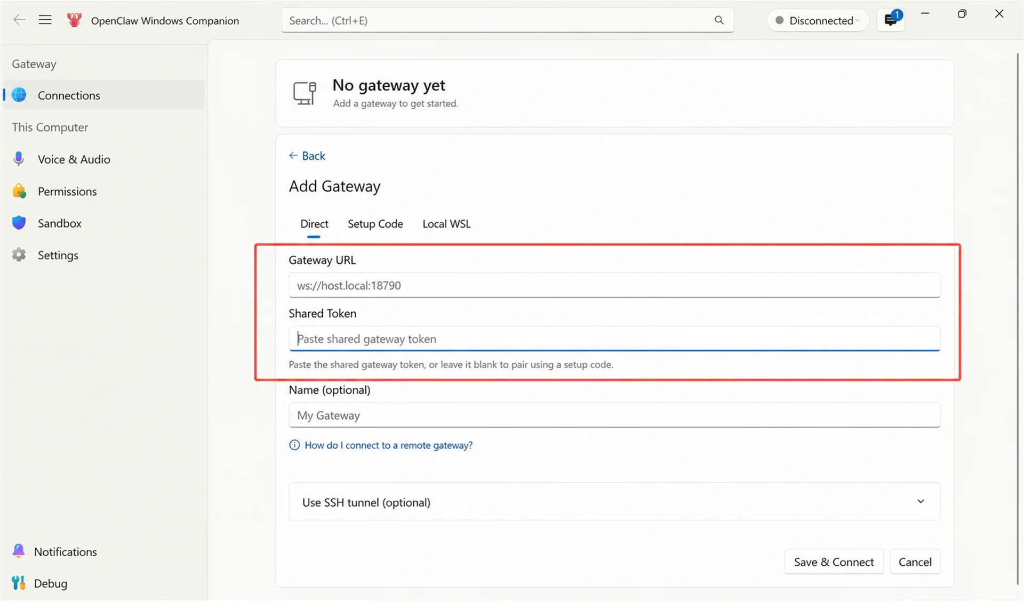The height and width of the screenshot is (601, 1024).
Task: Click the back arrow in title bar
Action: coord(19,20)
